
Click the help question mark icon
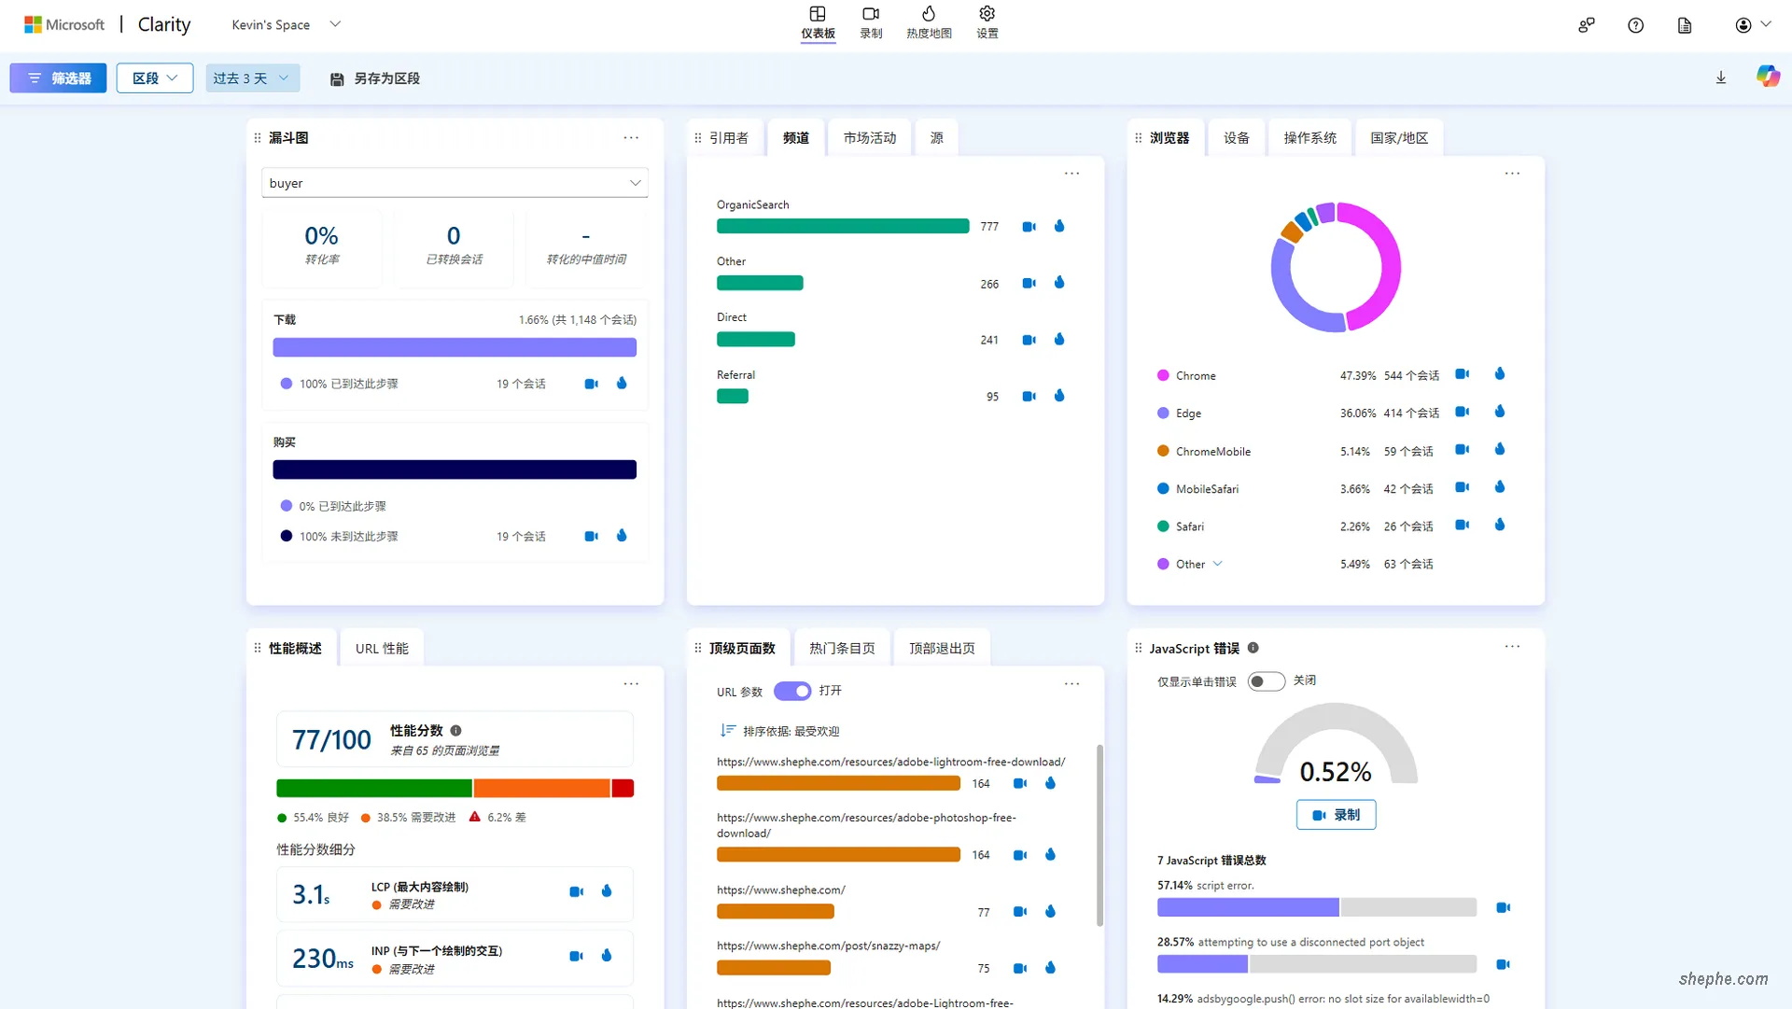(x=1635, y=26)
